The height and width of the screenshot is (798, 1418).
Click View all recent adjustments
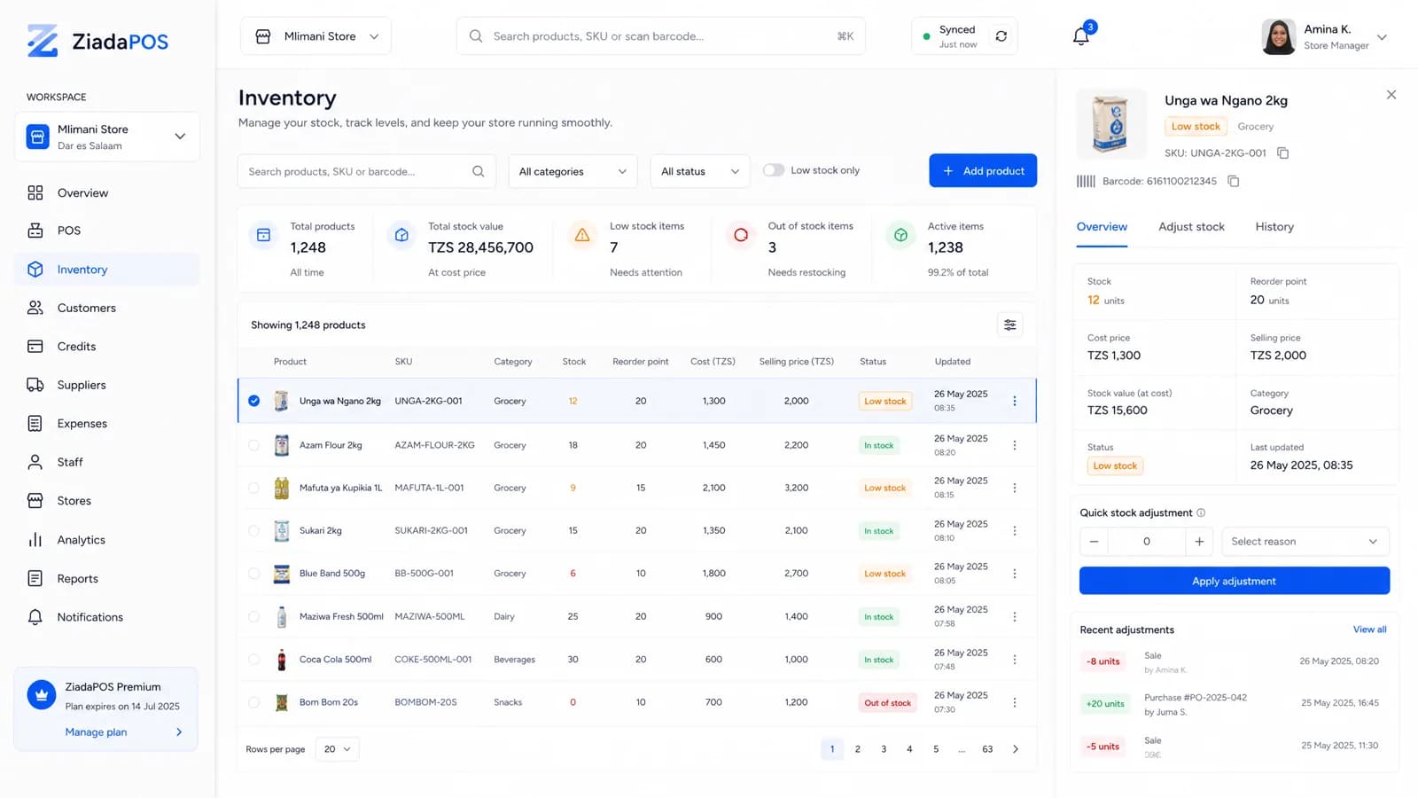click(x=1369, y=630)
